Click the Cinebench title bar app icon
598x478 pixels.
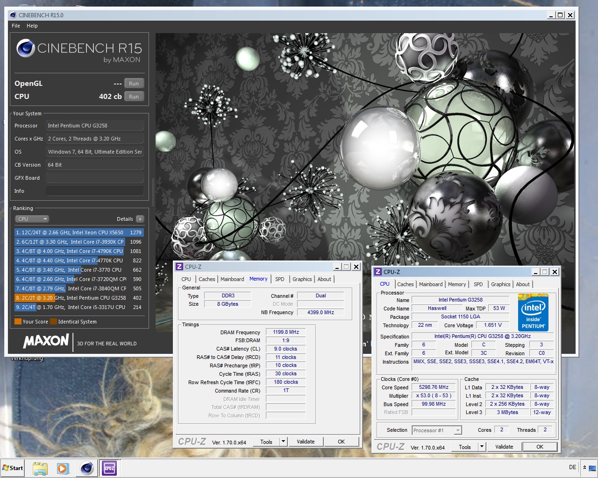13,15
